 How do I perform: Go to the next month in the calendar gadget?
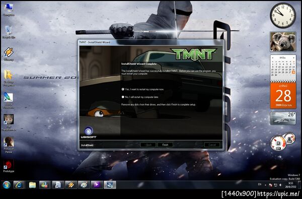(x=293, y=57)
